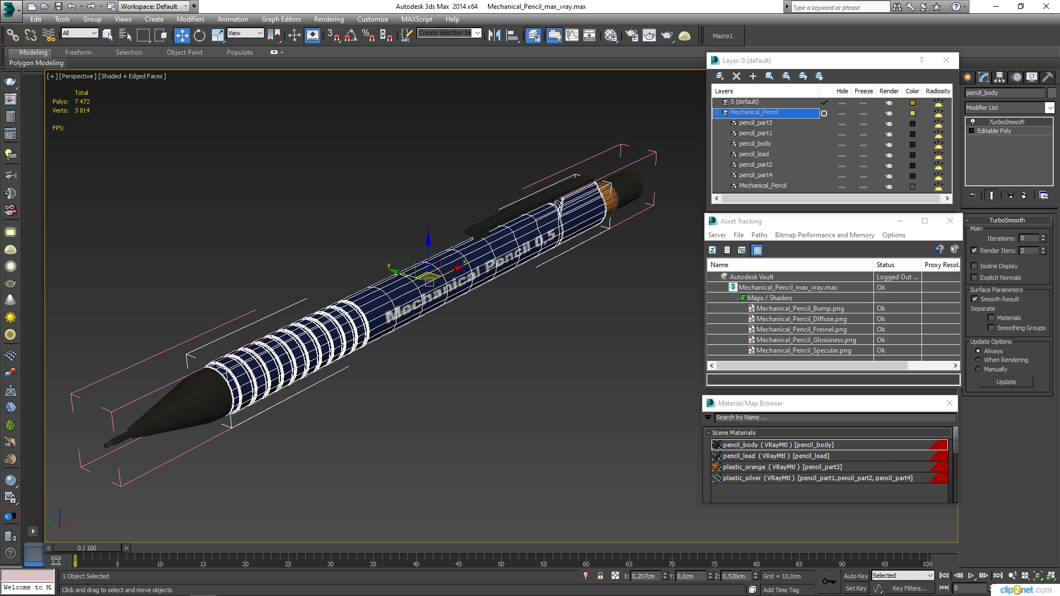
Task: Click the Macro1 toolbar button
Action: 722,36
